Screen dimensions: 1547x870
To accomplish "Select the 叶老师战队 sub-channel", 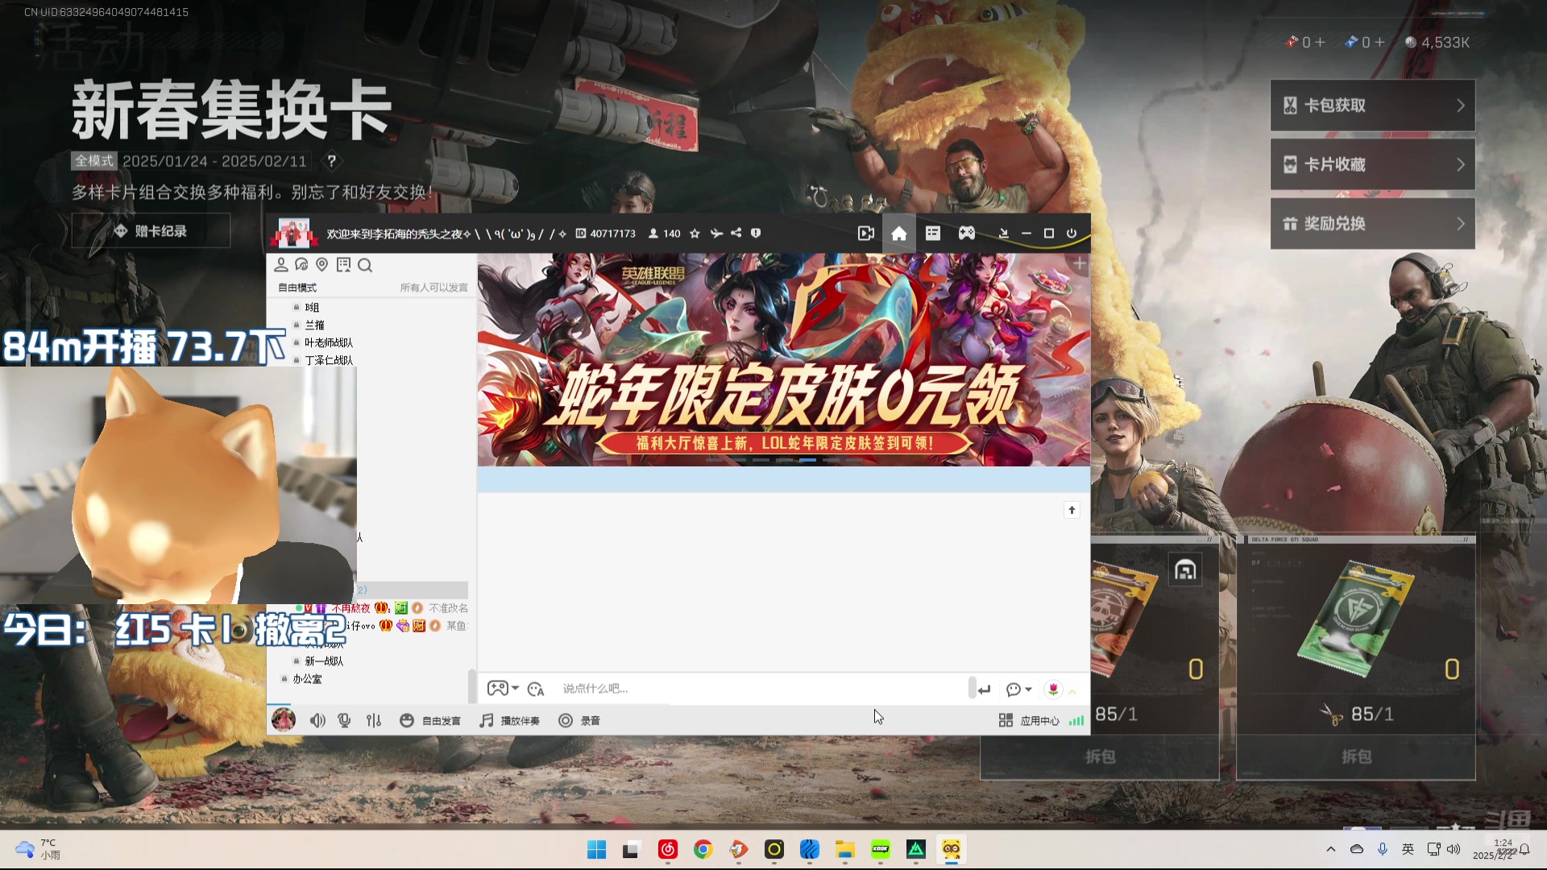I will click(x=329, y=343).
